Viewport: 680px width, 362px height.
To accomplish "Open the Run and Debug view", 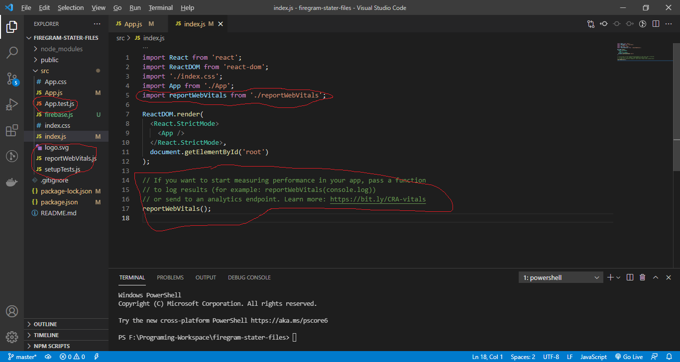I will (12, 104).
